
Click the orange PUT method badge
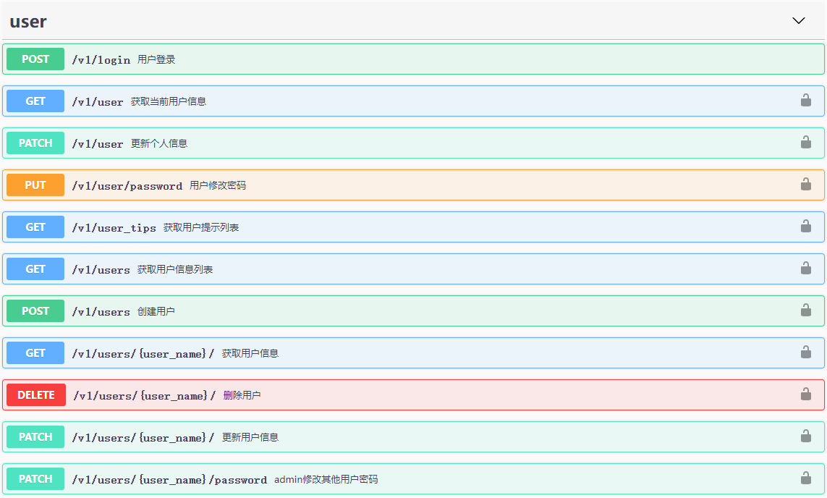tap(35, 185)
